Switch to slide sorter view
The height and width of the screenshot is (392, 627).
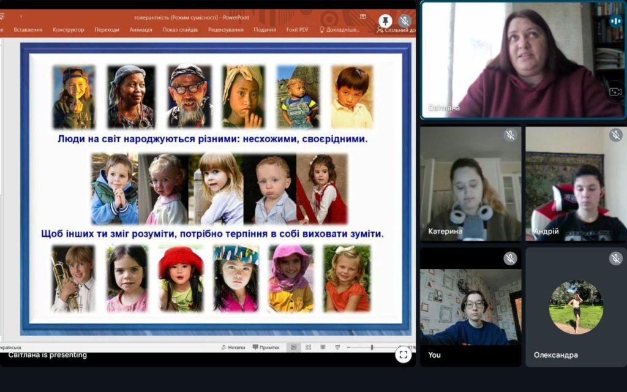point(308,347)
